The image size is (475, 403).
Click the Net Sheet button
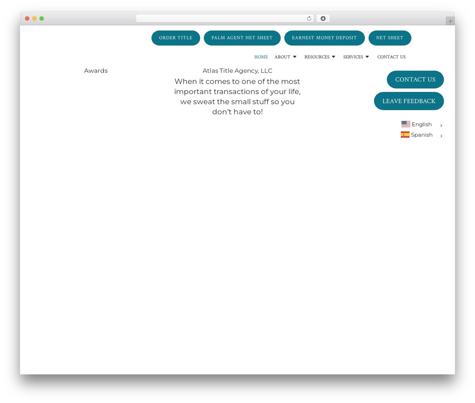(x=390, y=38)
